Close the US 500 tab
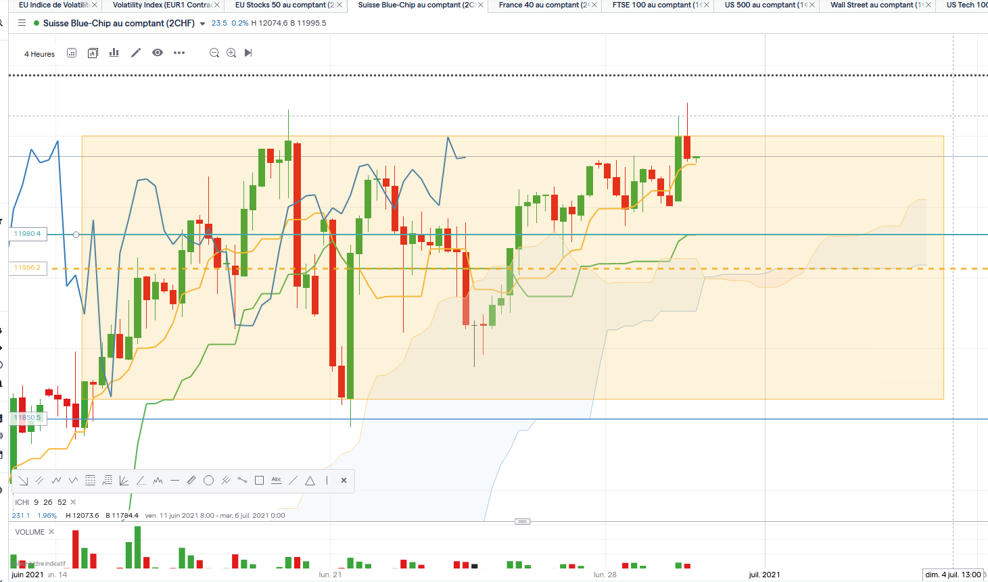Image resolution: width=988 pixels, height=582 pixels. [x=812, y=5]
